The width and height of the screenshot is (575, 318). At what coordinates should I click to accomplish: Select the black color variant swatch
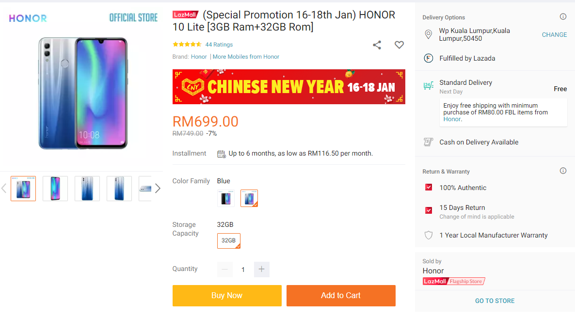(x=226, y=198)
